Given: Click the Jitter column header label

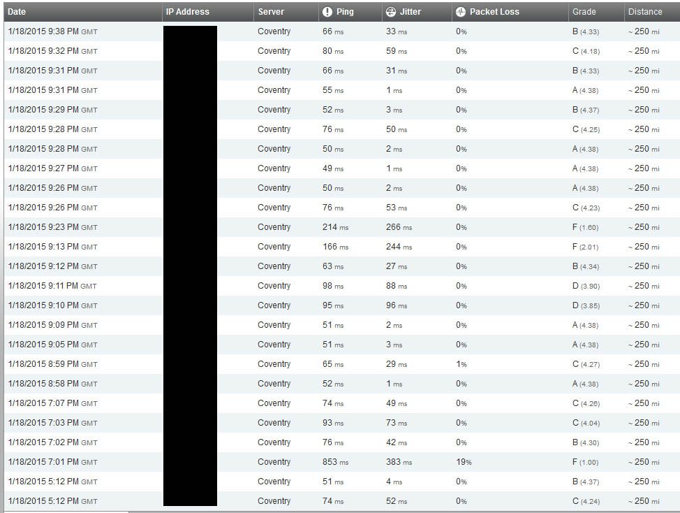Looking at the screenshot, I should click(411, 12).
